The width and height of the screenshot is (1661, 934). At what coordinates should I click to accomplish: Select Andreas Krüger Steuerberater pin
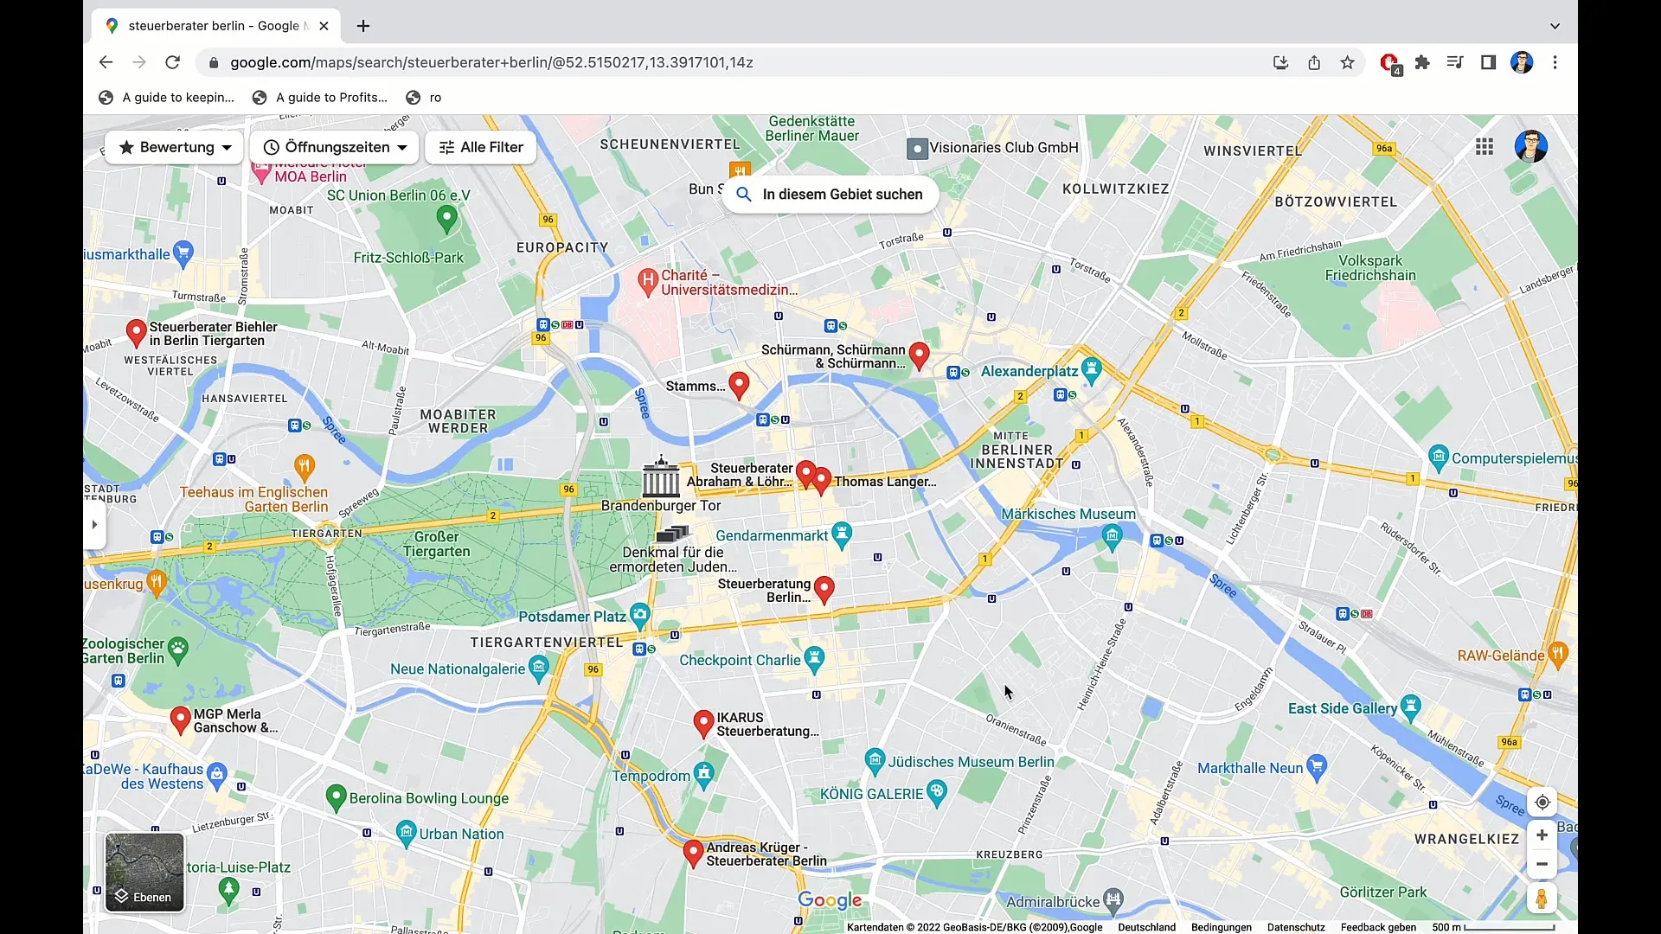click(693, 854)
